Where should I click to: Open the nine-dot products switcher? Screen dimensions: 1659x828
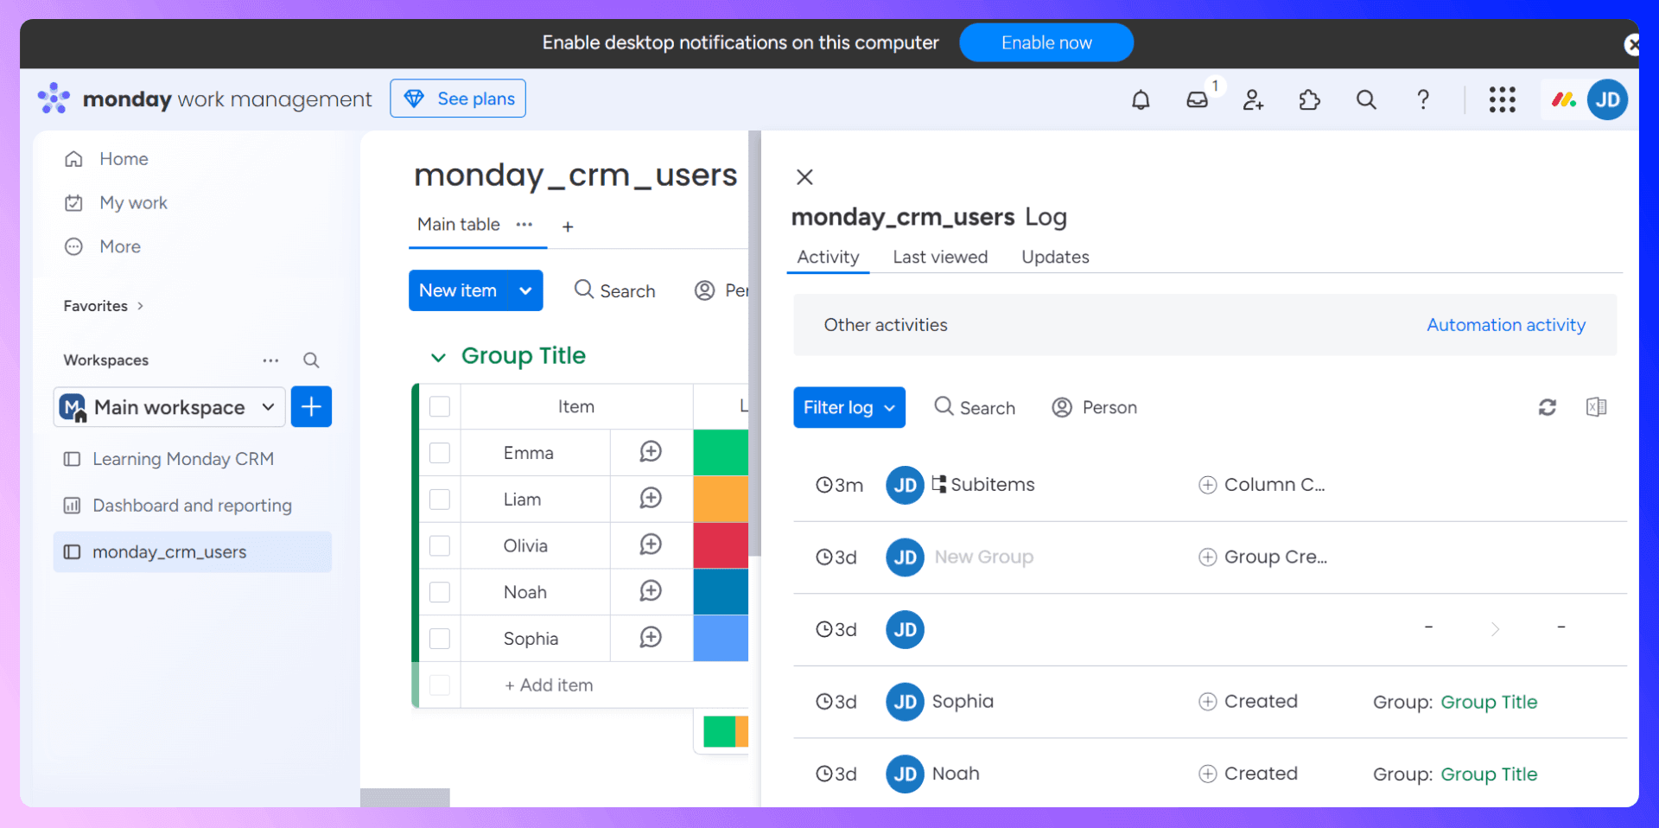coord(1502,100)
